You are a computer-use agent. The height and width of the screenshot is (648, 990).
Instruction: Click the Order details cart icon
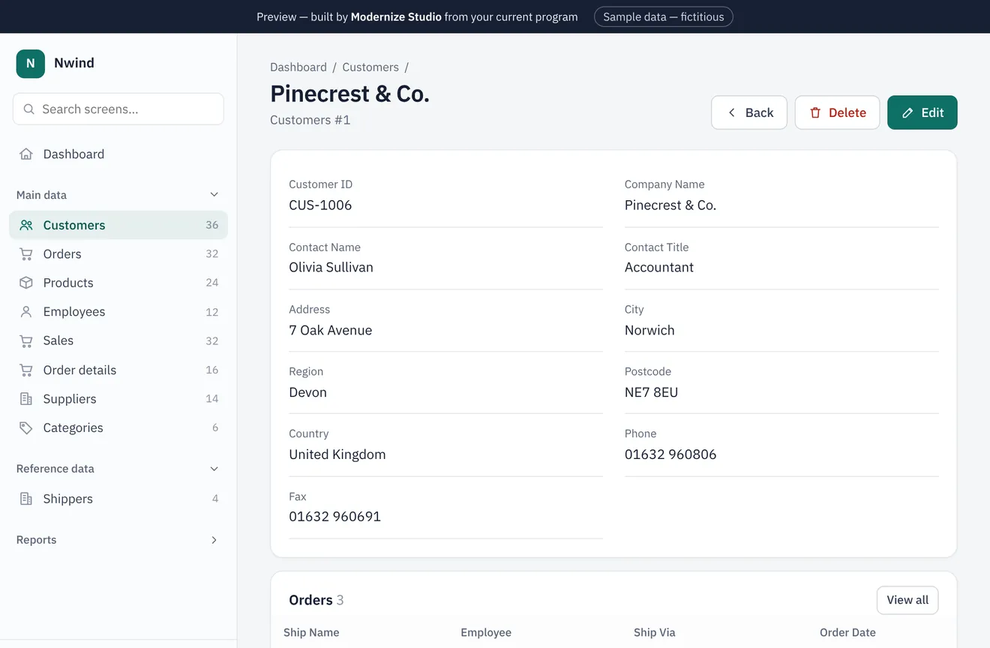pyautogui.click(x=26, y=370)
